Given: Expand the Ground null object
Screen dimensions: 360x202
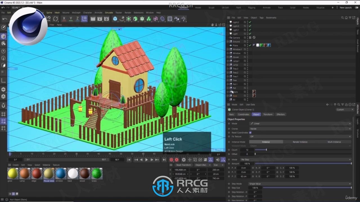Looking at the screenshot, I should (x=228, y=42).
